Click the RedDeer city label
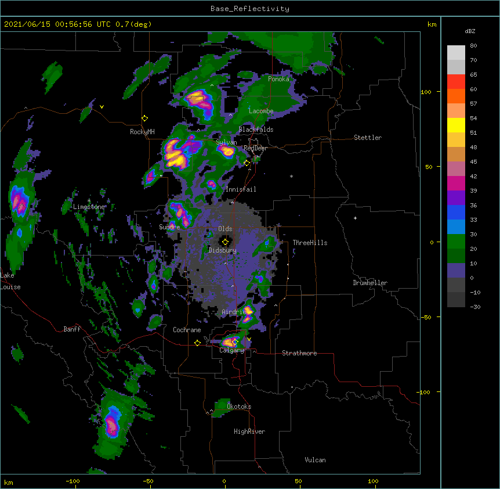This screenshot has width=500, height=489. 255,148
